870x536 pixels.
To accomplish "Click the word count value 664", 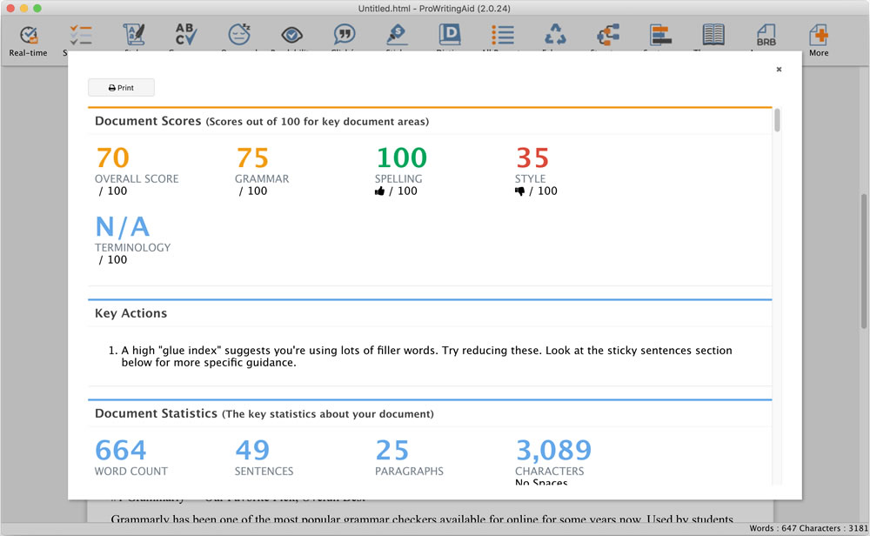I will coord(120,450).
